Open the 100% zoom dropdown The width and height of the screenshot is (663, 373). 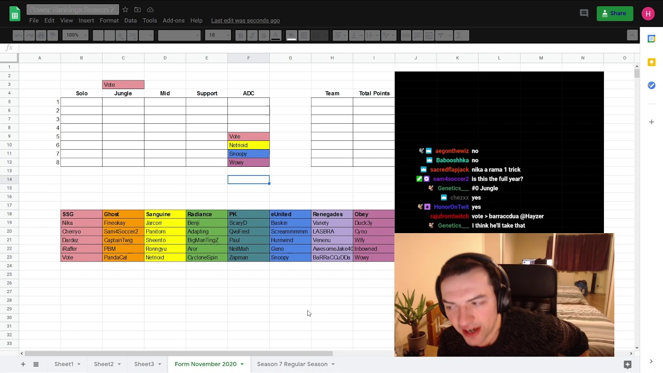coord(75,35)
